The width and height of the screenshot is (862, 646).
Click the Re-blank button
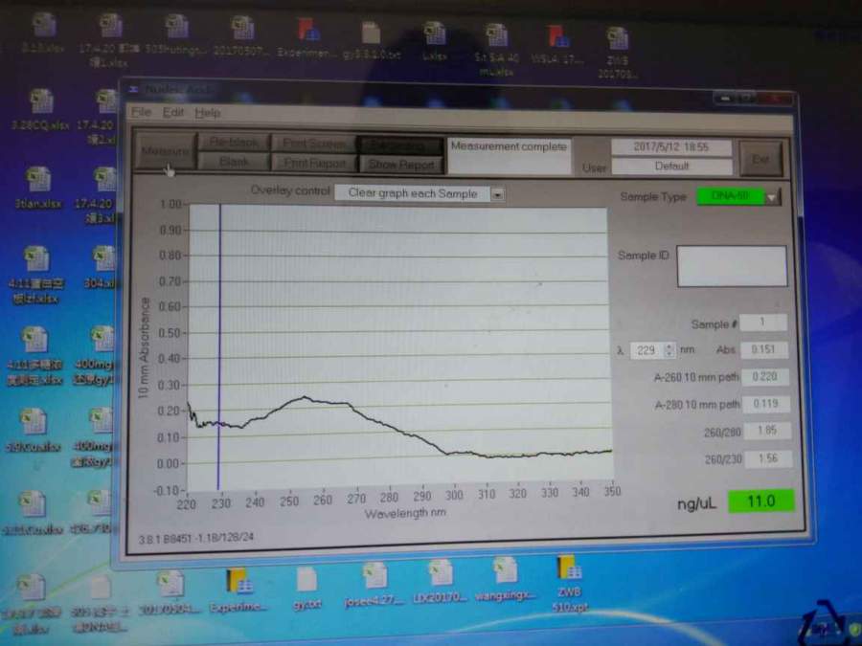click(x=235, y=143)
